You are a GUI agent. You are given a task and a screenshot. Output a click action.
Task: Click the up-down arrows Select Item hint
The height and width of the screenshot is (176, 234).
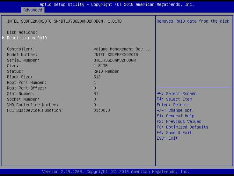point(175,99)
